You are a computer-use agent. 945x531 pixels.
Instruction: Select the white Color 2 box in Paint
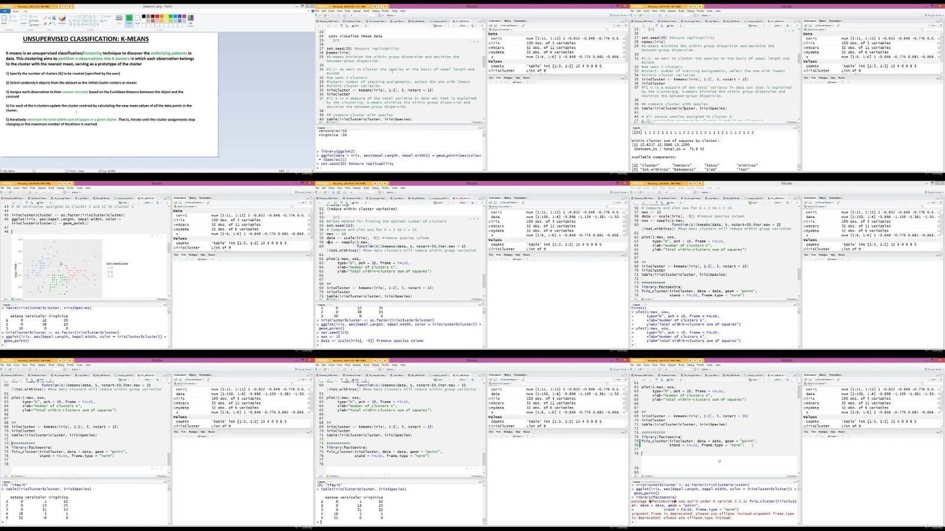(137, 20)
